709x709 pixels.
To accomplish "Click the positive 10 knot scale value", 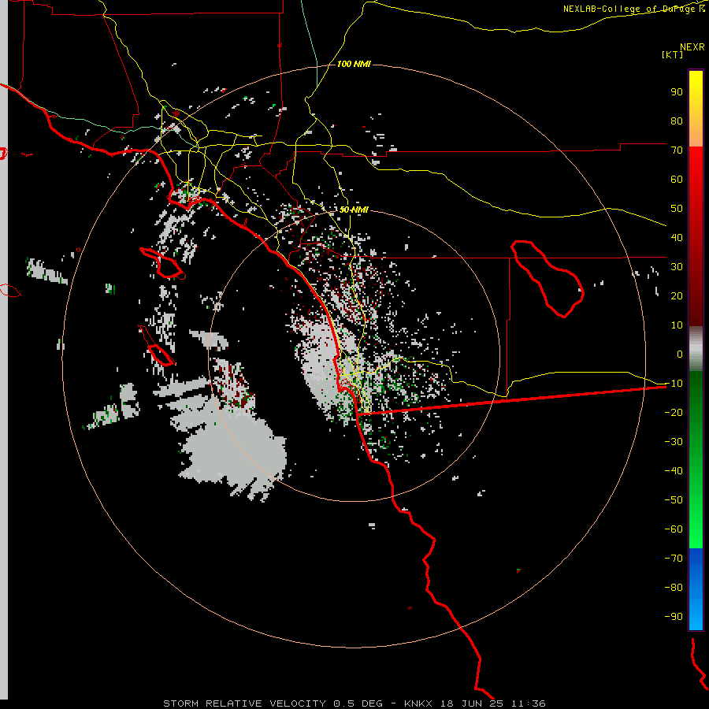I will coord(677,325).
